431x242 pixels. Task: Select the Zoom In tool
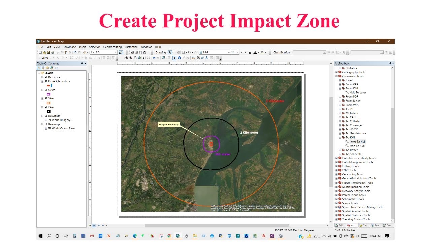pyautogui.click(x=127, y=58)
